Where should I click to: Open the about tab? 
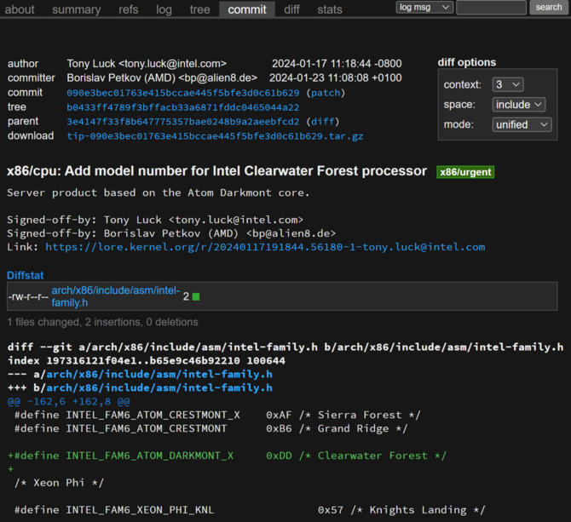[x=20, y=9]
